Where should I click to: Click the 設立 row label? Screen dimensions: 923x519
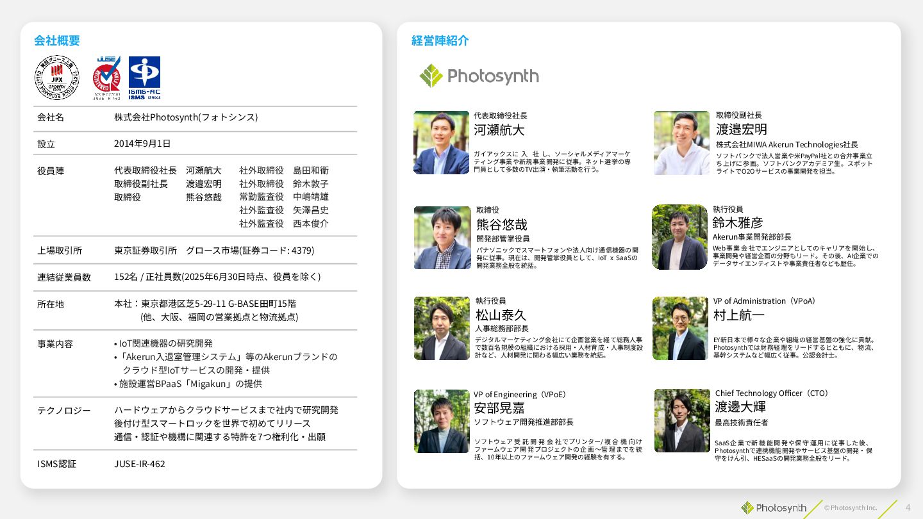46,144
